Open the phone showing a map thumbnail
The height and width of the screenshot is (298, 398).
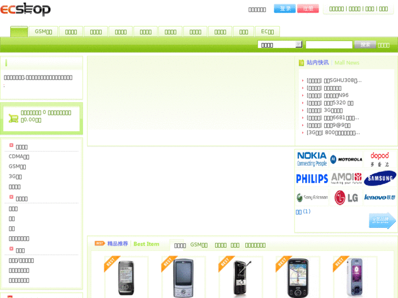coord(298,277)
